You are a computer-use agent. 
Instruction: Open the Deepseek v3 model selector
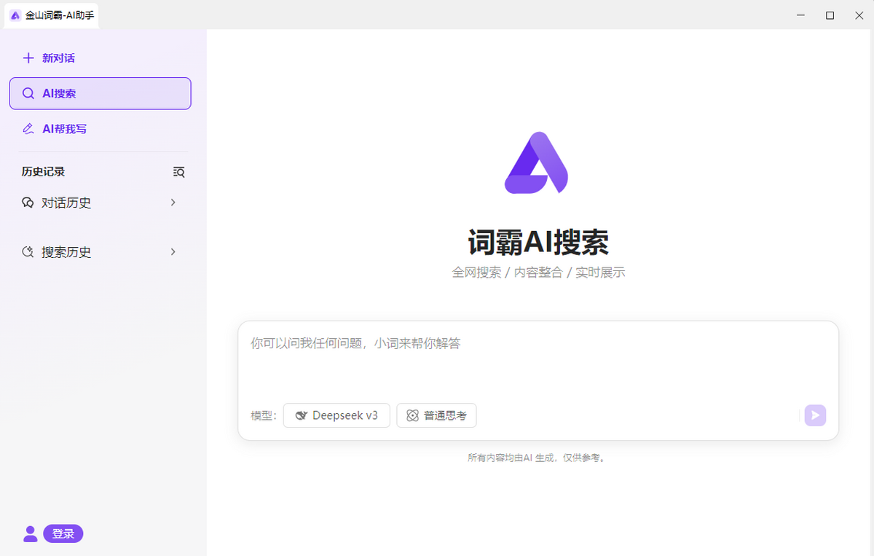336,415
